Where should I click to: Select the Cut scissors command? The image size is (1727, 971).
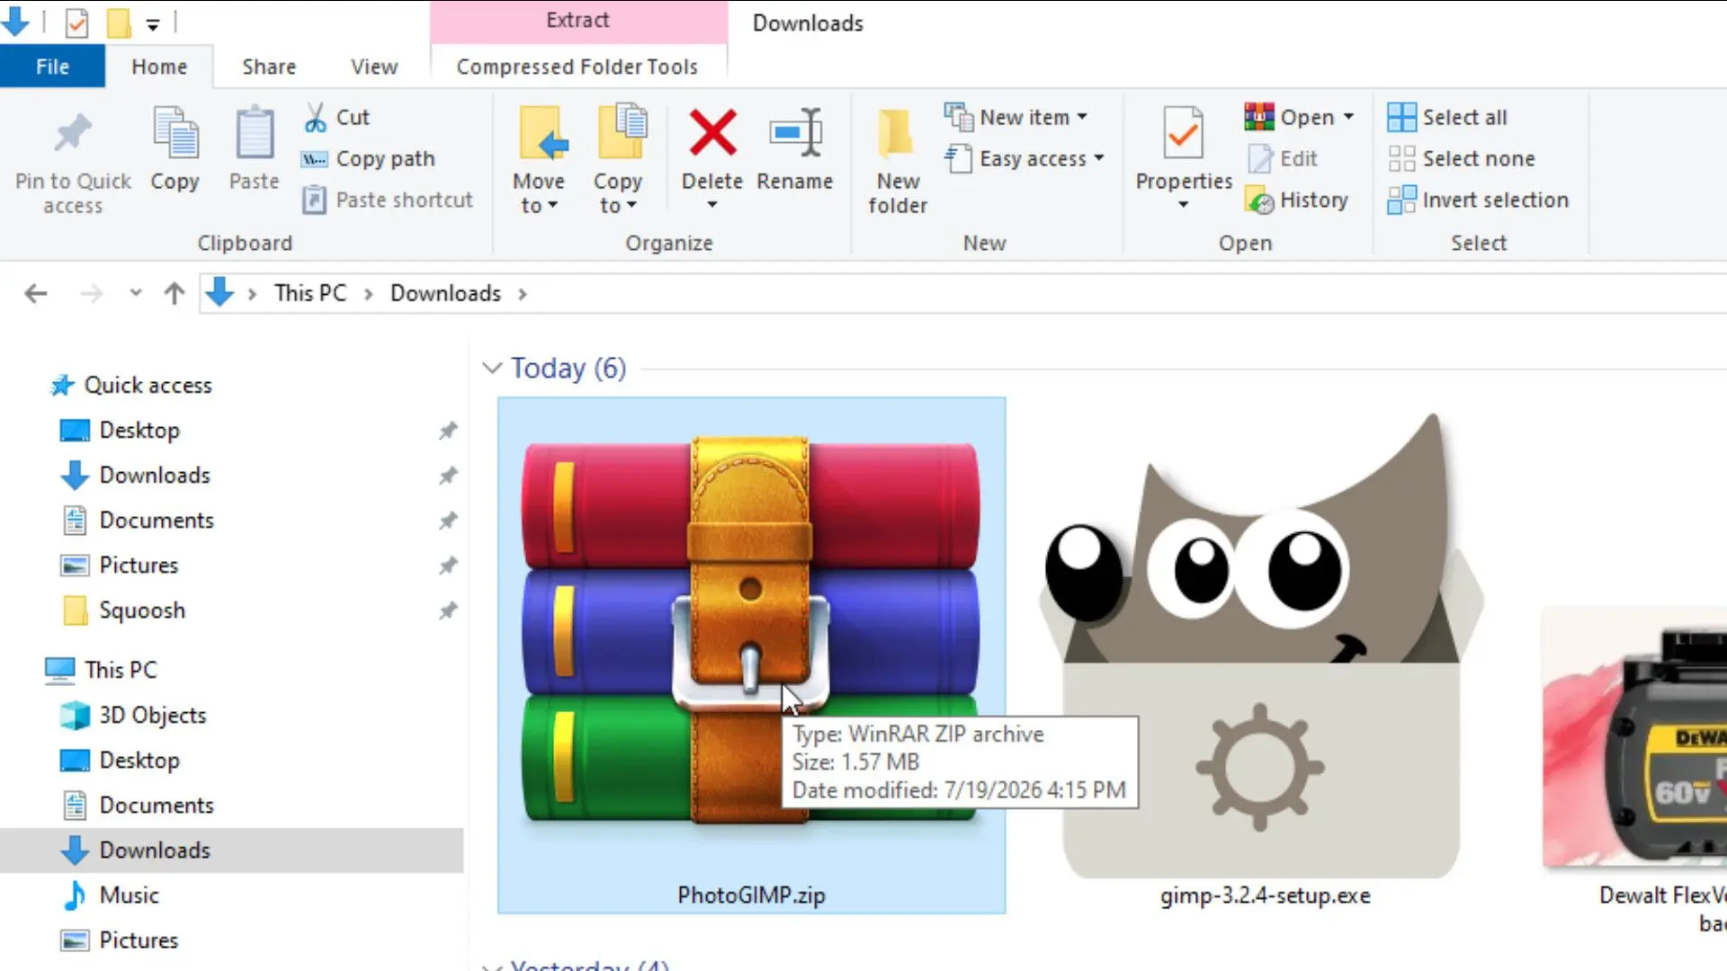point(337,117)
